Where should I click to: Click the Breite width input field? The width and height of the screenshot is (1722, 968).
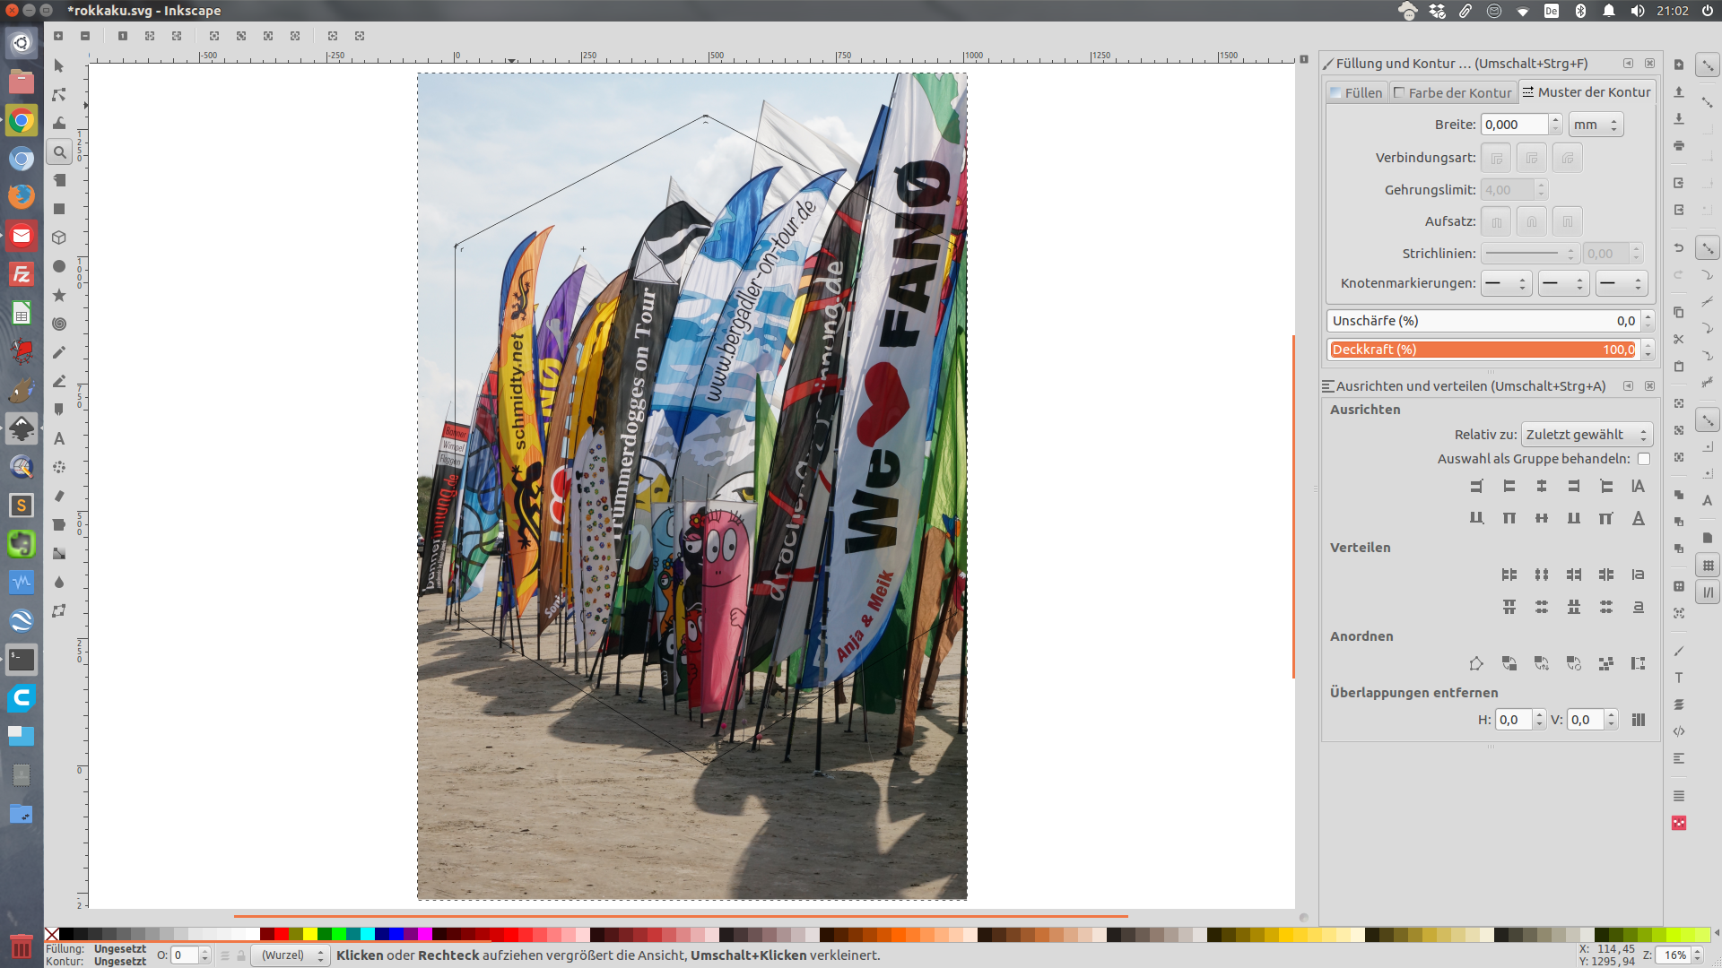pyautogui.click(x=1514, y=125)
